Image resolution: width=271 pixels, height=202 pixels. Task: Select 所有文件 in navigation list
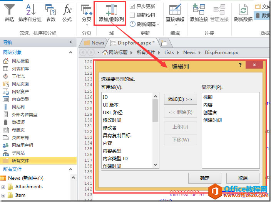coord(38,161)
